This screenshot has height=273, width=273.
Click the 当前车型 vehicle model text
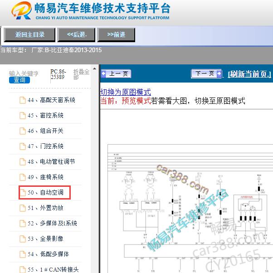(x=51, y=50)
